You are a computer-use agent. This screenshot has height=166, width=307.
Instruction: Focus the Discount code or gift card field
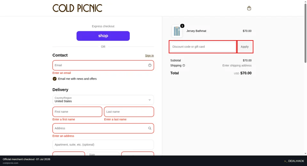pyautogui.click(x=203, y=47)
